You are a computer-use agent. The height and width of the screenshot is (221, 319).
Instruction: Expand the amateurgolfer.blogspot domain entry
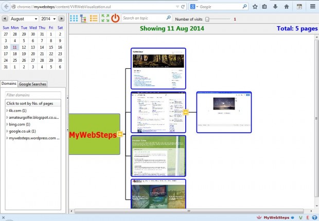(x=7, y=118)
